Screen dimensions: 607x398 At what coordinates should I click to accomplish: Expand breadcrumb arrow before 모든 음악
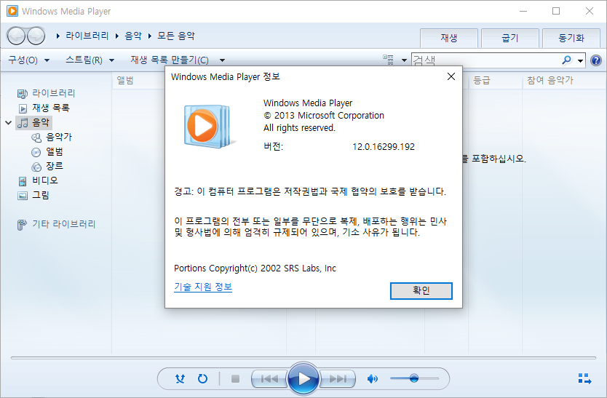(150, 36)
